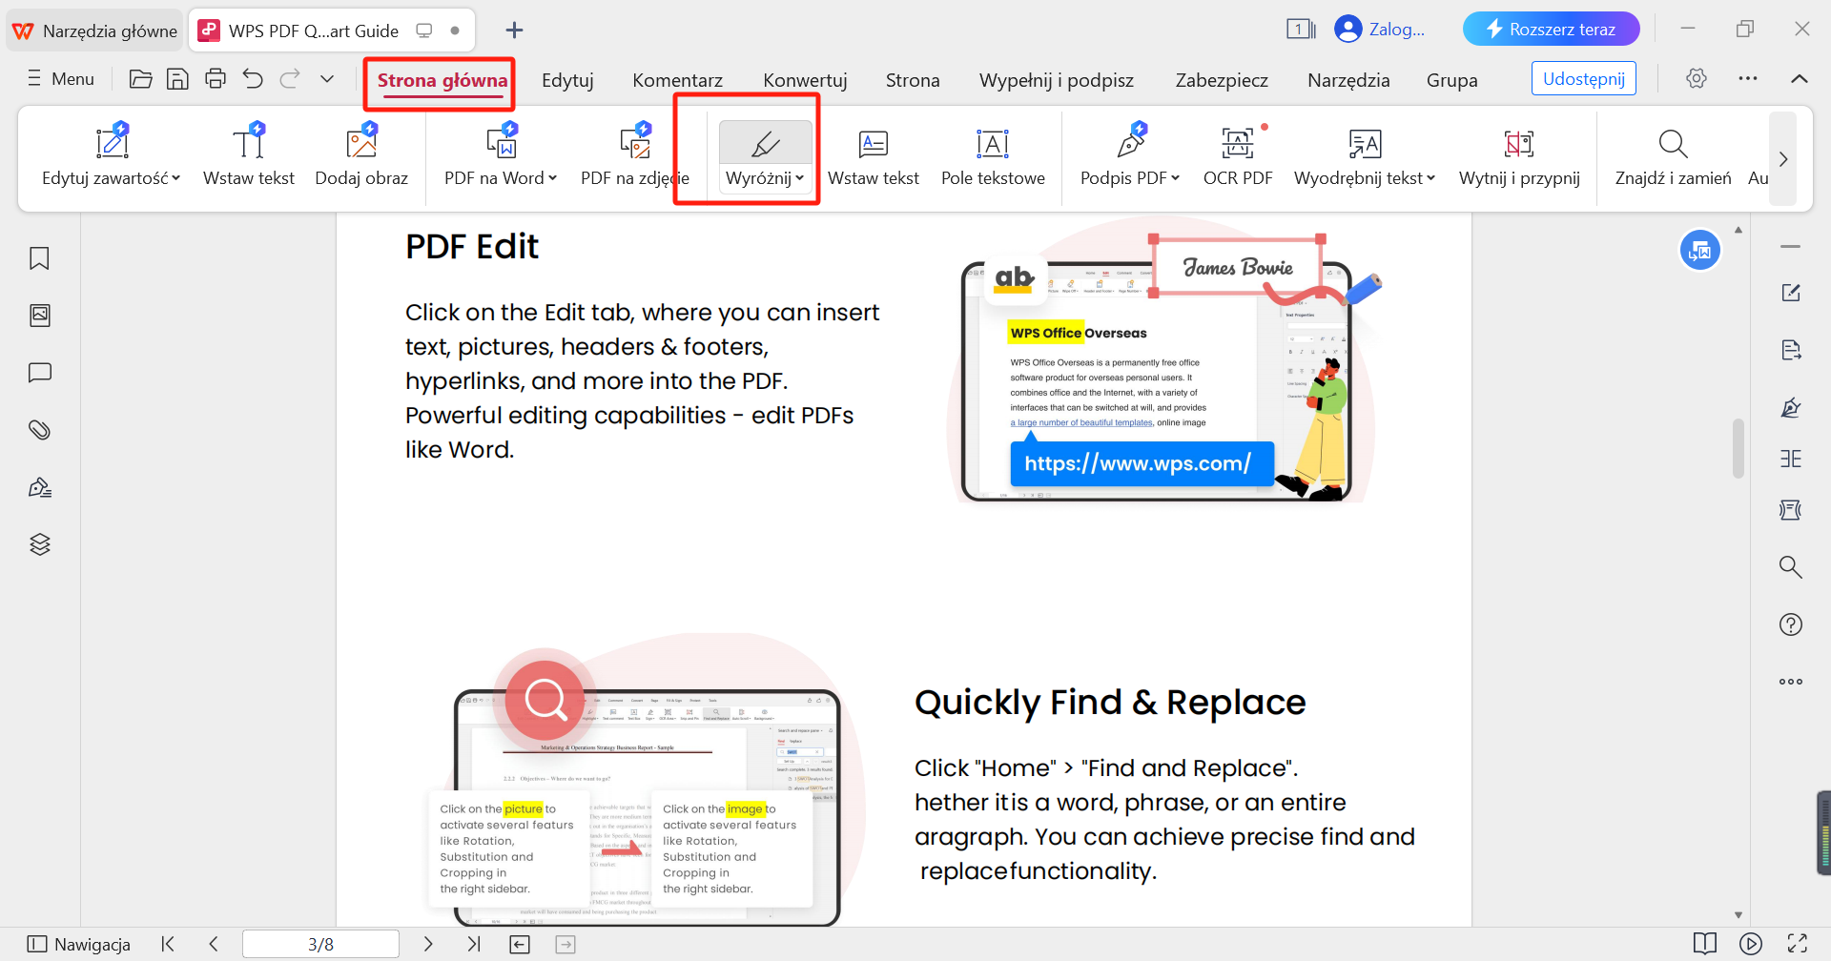The height and width of the screenshot is (961, 1831).
Task: Open the Edytuj zawartość tool
Action: [111, 155]
